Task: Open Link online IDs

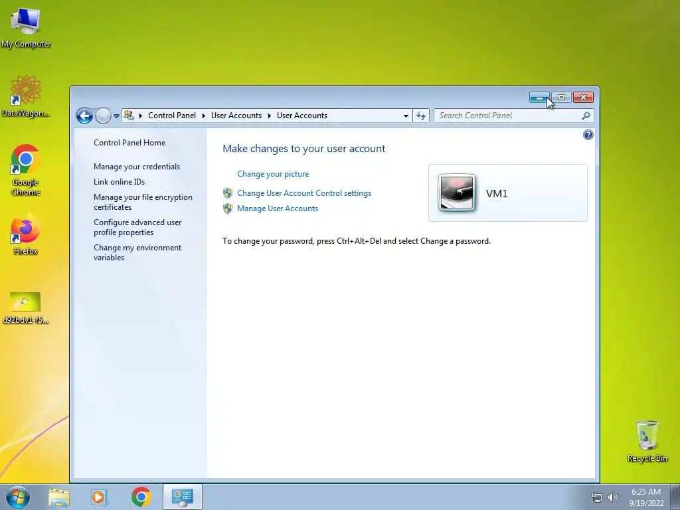Action: coord(120,182)
